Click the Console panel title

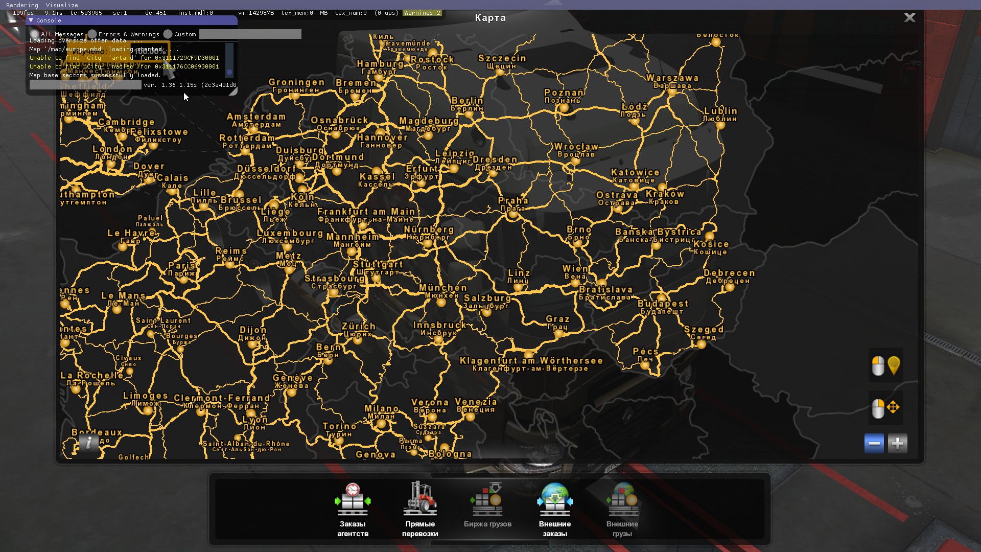pyautogui.click(x=49, y=20)
